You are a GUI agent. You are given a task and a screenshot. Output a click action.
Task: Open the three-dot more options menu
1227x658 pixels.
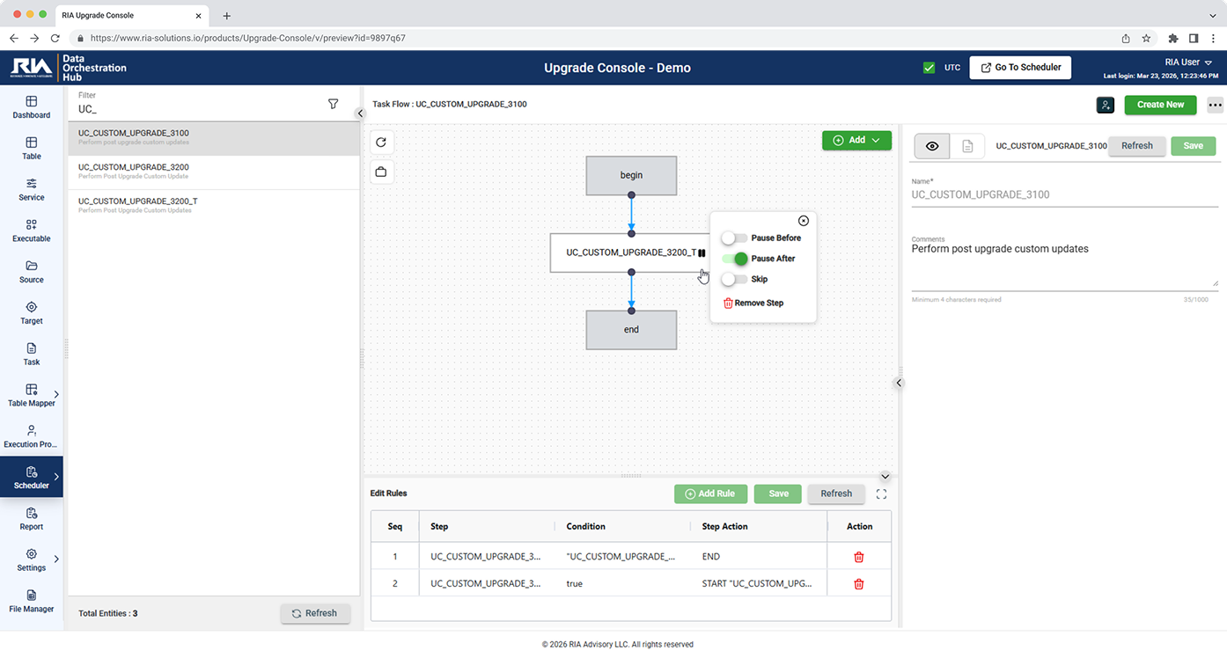1216,105
